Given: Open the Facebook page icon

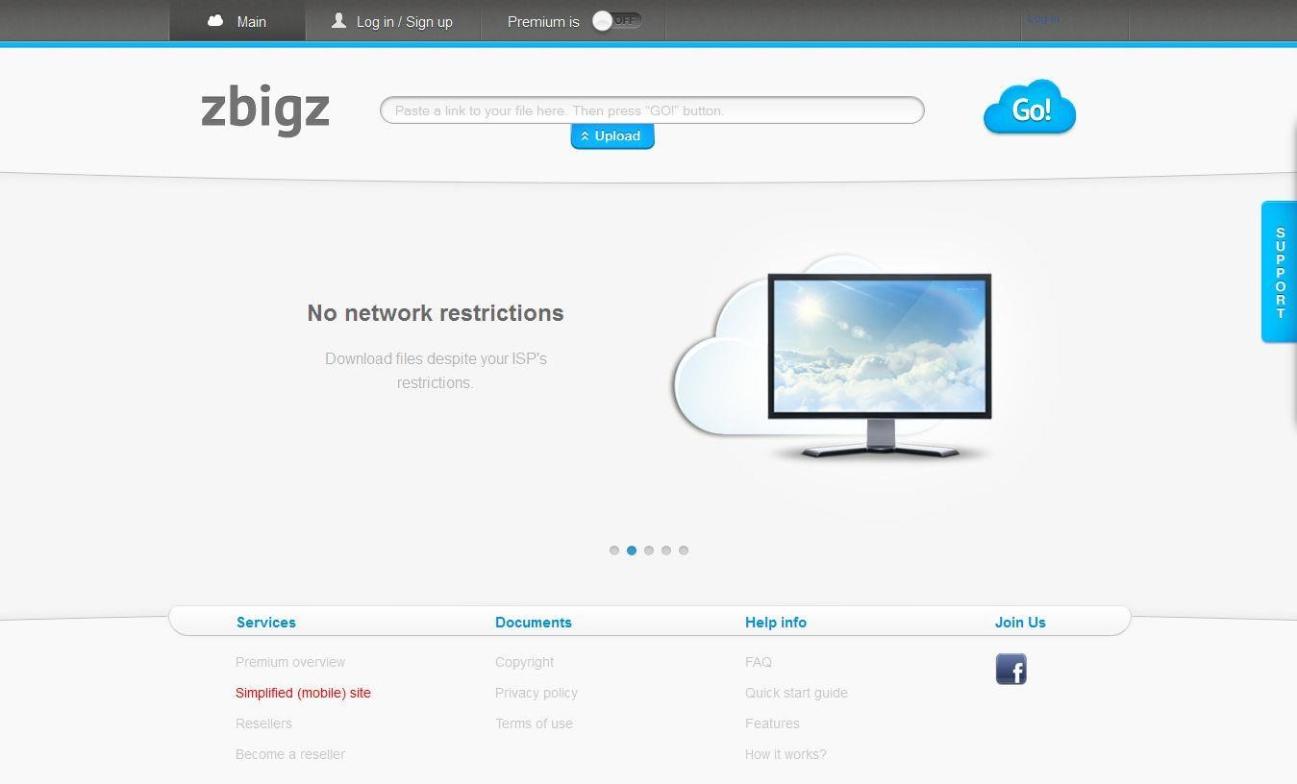Looking at the screenshot, I should click(x=1010, y=669).
